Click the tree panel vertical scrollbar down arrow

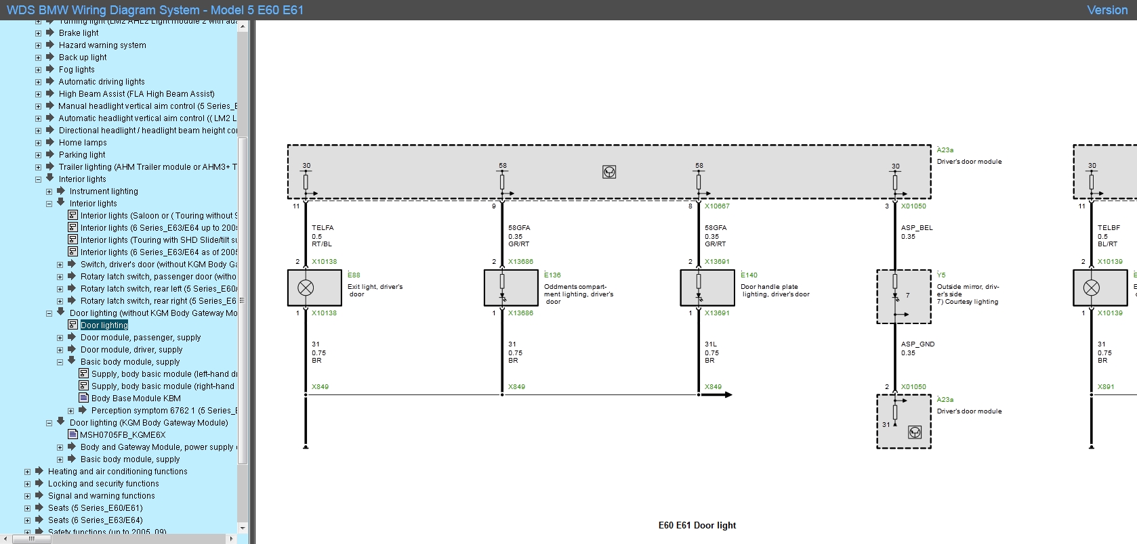243,528
